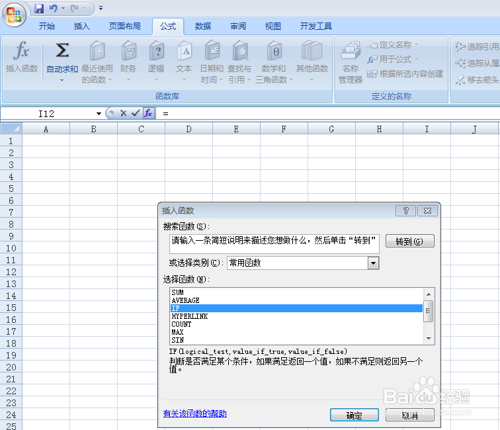
Task: Select AVERAGE in the function list
Action: (296, 300)
